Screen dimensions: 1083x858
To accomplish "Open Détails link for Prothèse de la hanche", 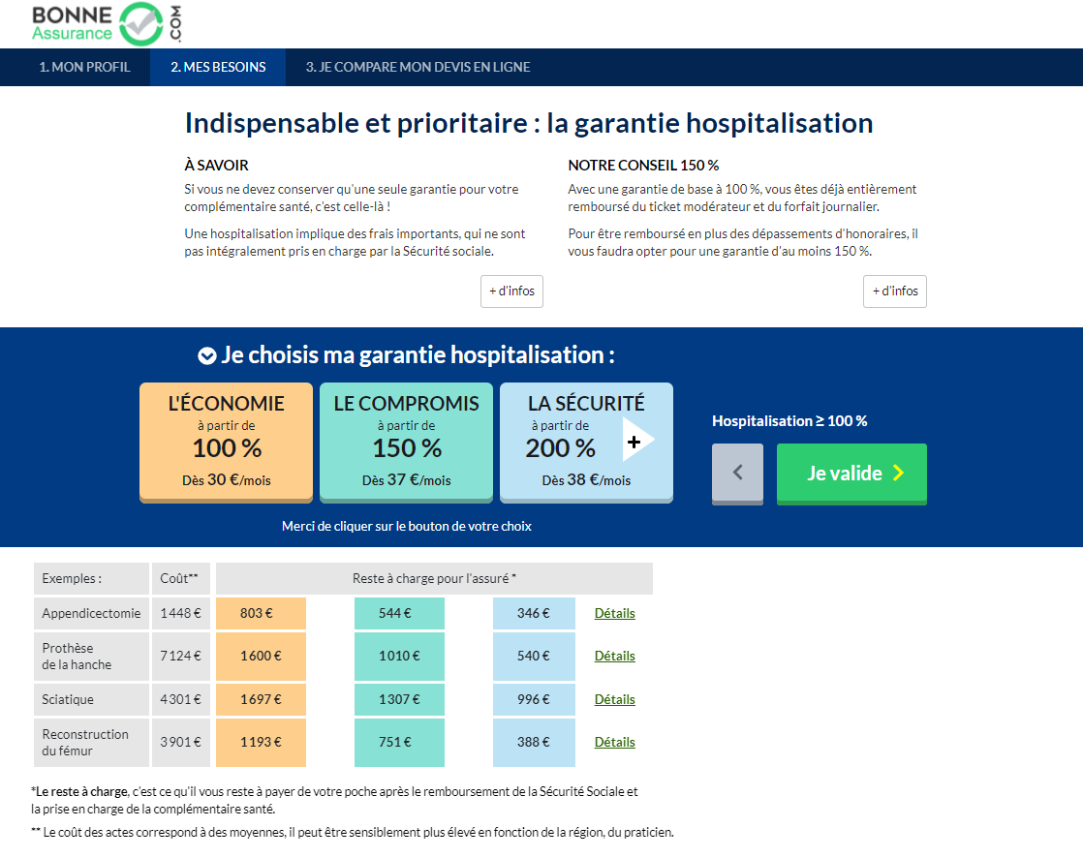I will 614,656.
